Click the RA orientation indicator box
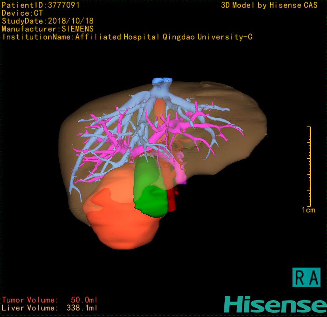Image resolution: width=327 pixels, height=317 pixels. (x=306, y=277)
